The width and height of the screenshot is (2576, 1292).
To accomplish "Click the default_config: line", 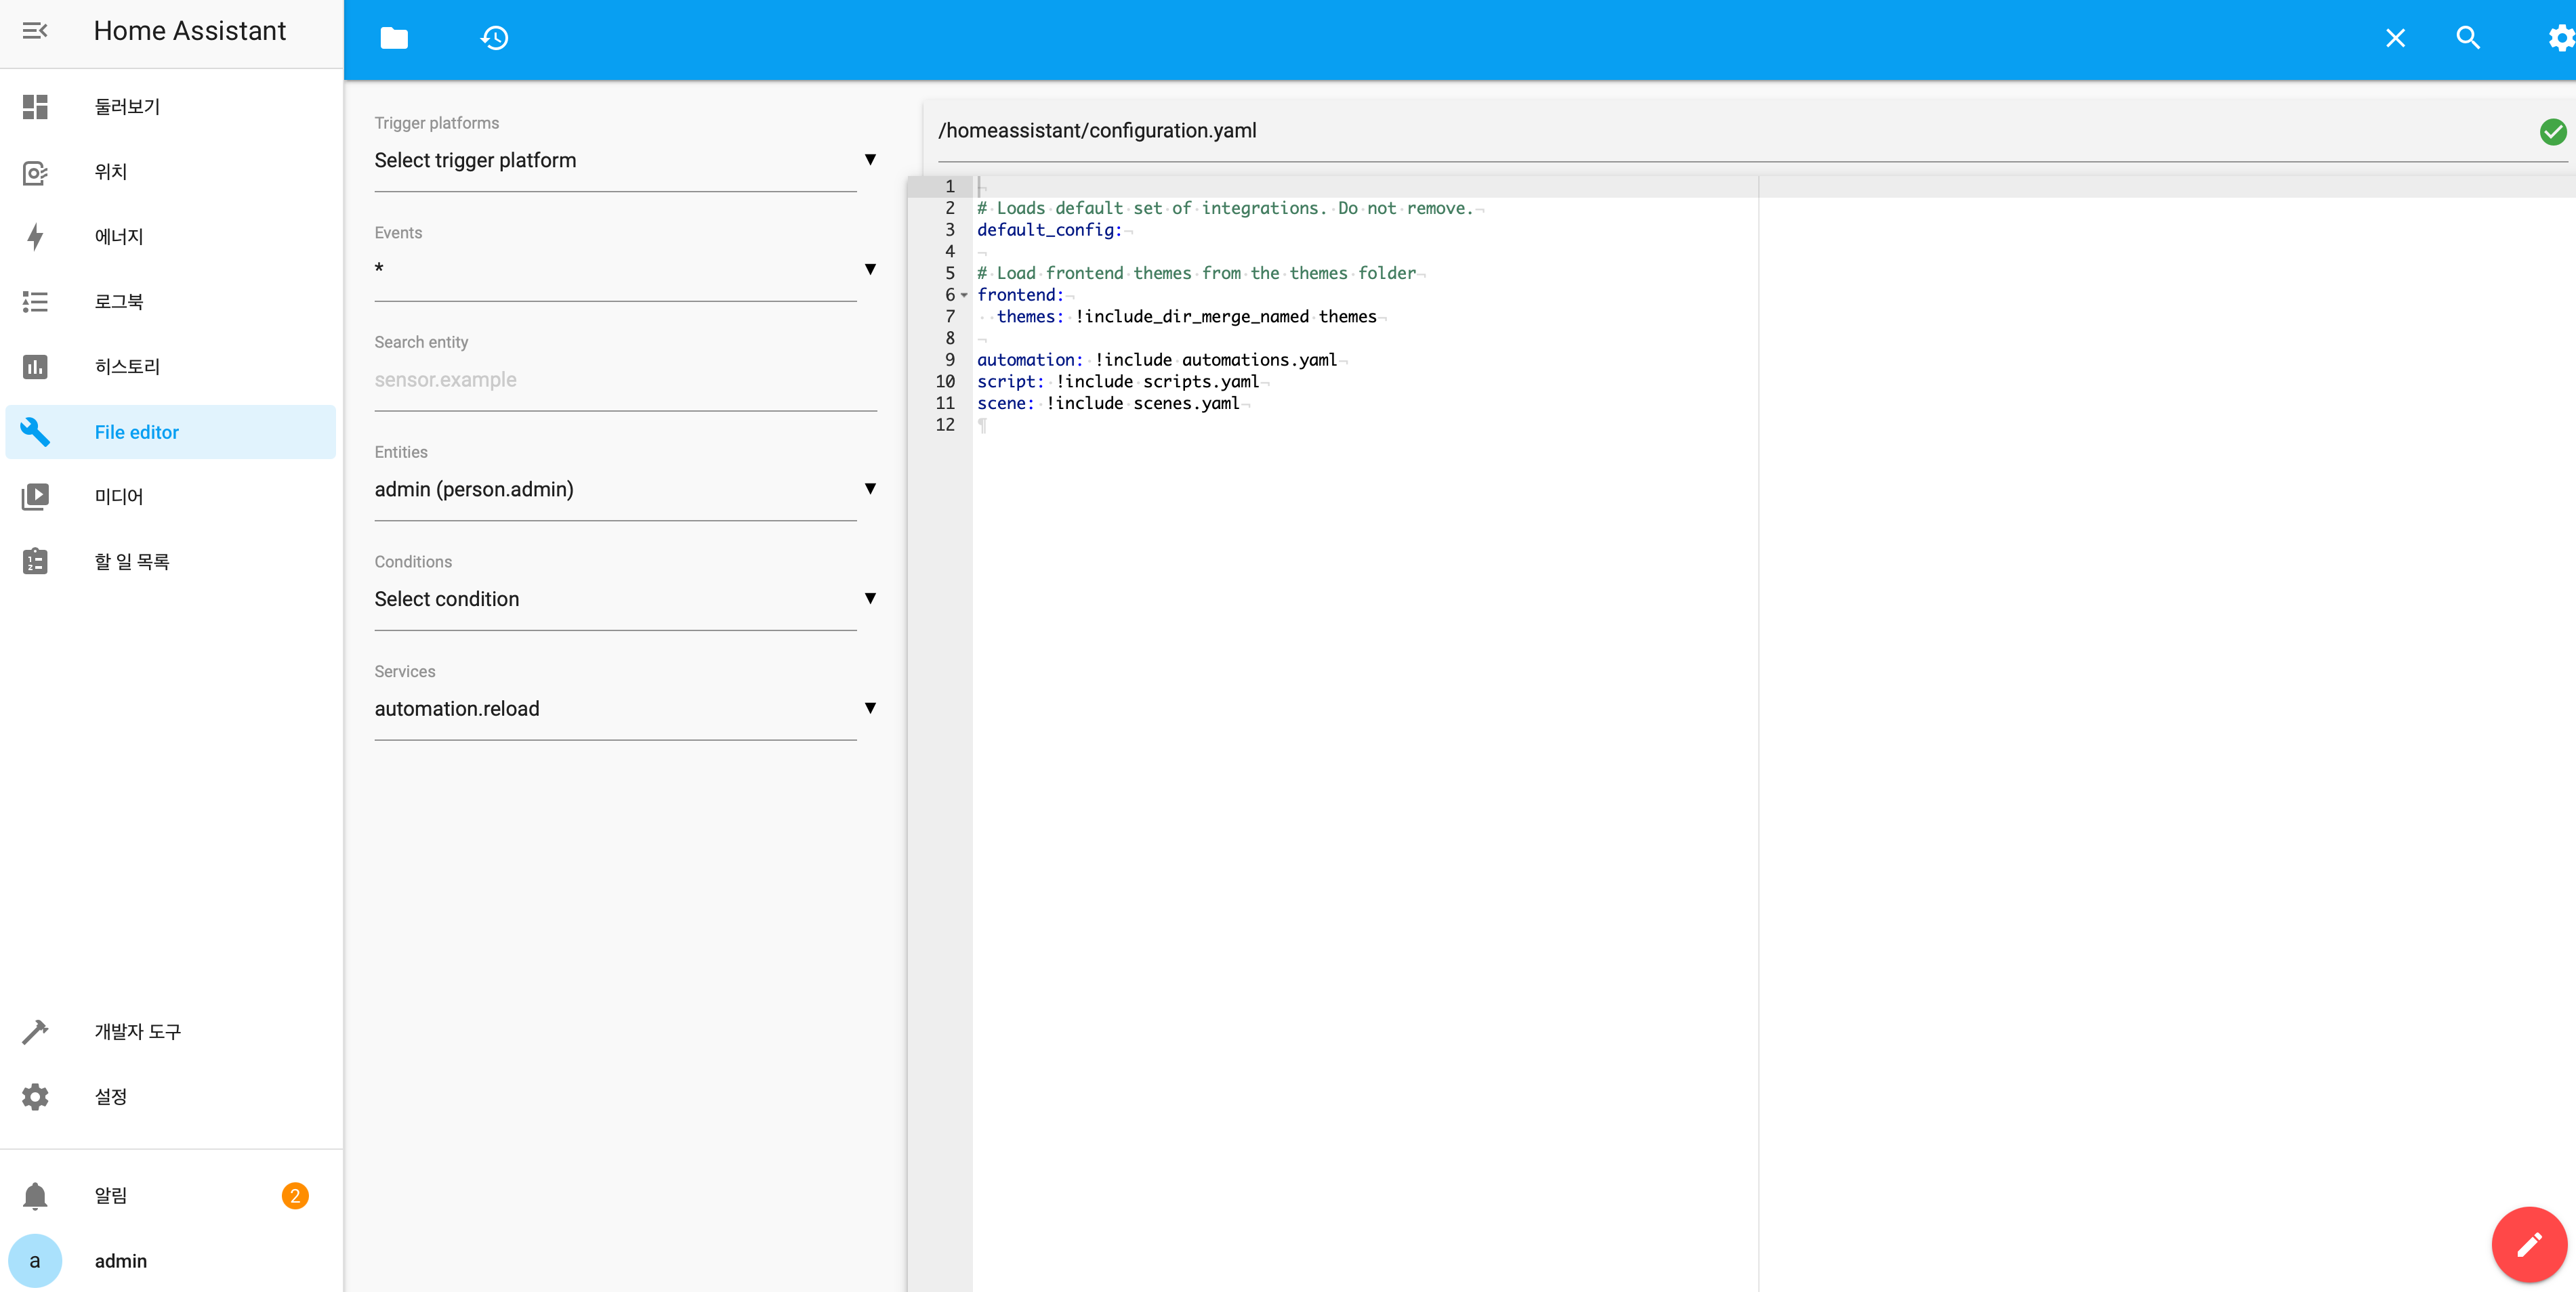I will (x=1049, y=230).
